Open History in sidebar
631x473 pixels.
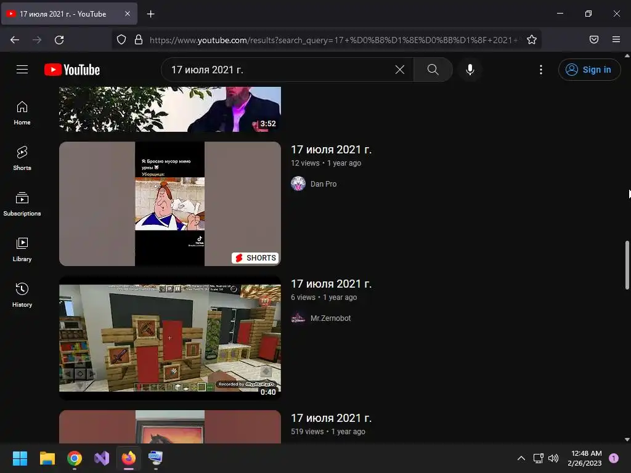click(x=22, y=295)
